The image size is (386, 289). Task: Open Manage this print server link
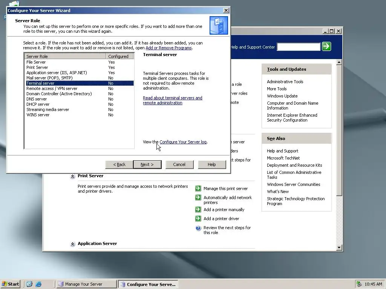click(x=225, y=189)
